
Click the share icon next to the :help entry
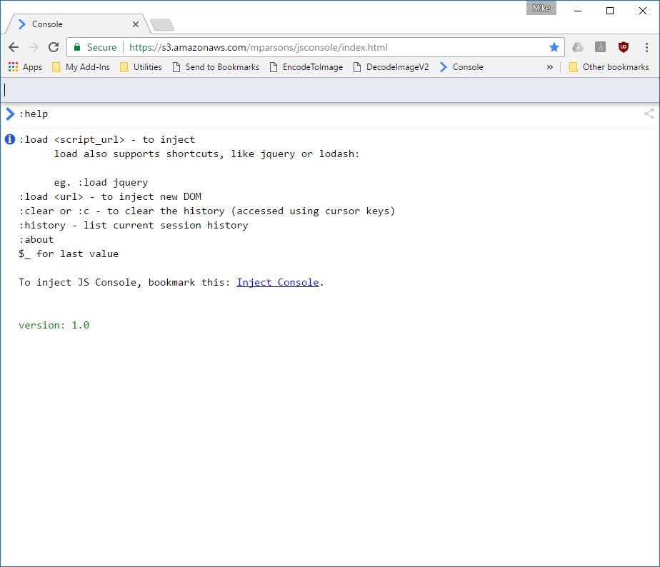[649, 114]
